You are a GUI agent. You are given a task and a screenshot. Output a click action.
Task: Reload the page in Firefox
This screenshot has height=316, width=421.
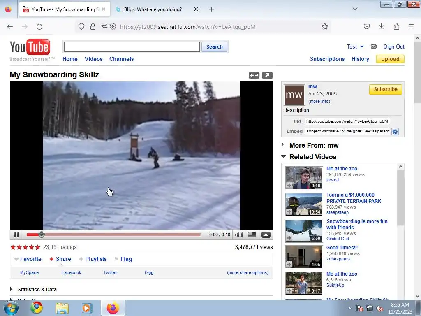(x=39, y=26)
